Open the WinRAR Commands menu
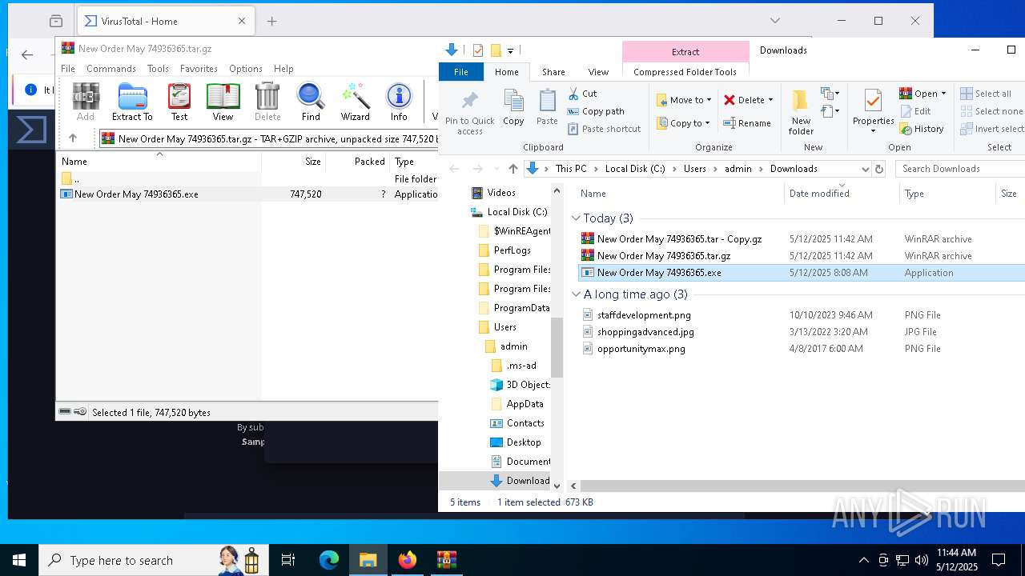 (111, 69)
